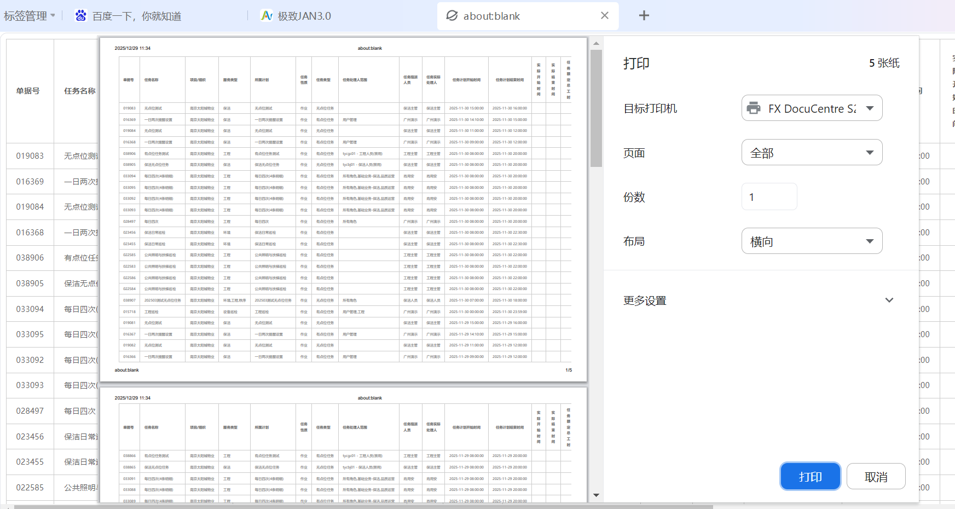Viewport: 955px width, 509px height.
Task: Click the printer icon in destination selector
Action: 754,108
